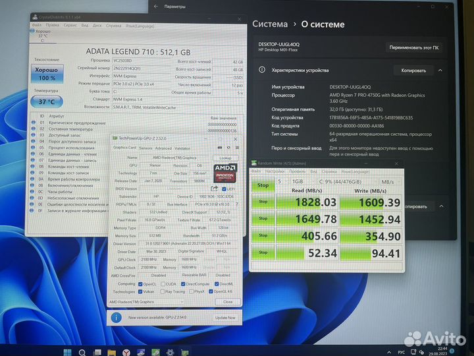The image size is (474, 356).
Task: Switch to the Validation tab in GPU-Z
Action: click(182, 148)
